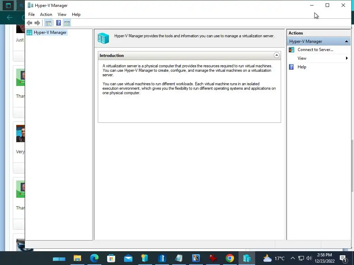Open the Action menu

[46, 14]
